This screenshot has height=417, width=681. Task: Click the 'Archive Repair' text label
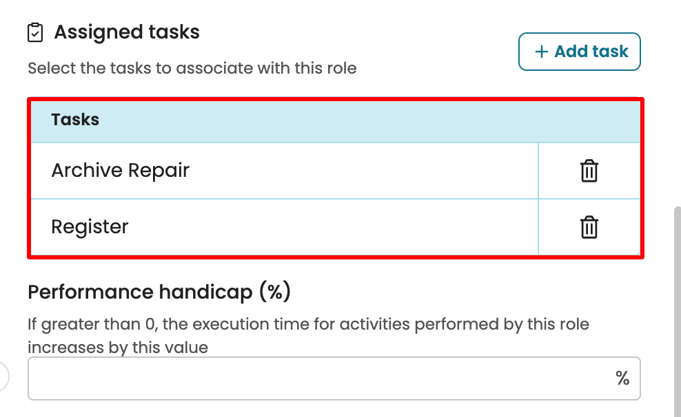click(120, 171)
